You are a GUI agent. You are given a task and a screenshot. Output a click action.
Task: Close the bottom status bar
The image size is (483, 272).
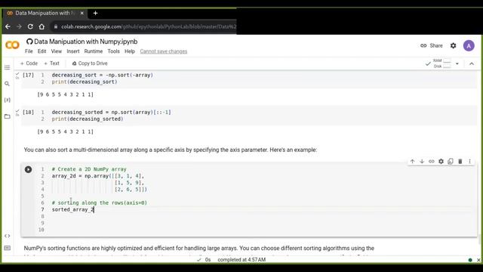478,260
